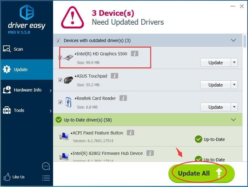Image resolution: width=248 pixels, height=187 pixels.
Task: Collapse the outdated drivers section chevron
Action: tap(234, 40)
